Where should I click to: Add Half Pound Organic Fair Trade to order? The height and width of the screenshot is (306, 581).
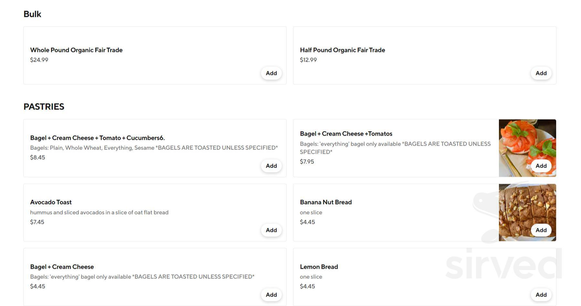click(541, 73)
